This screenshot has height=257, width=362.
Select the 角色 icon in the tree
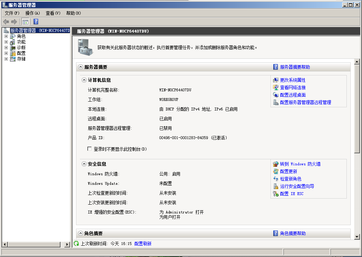click(13, 36)
